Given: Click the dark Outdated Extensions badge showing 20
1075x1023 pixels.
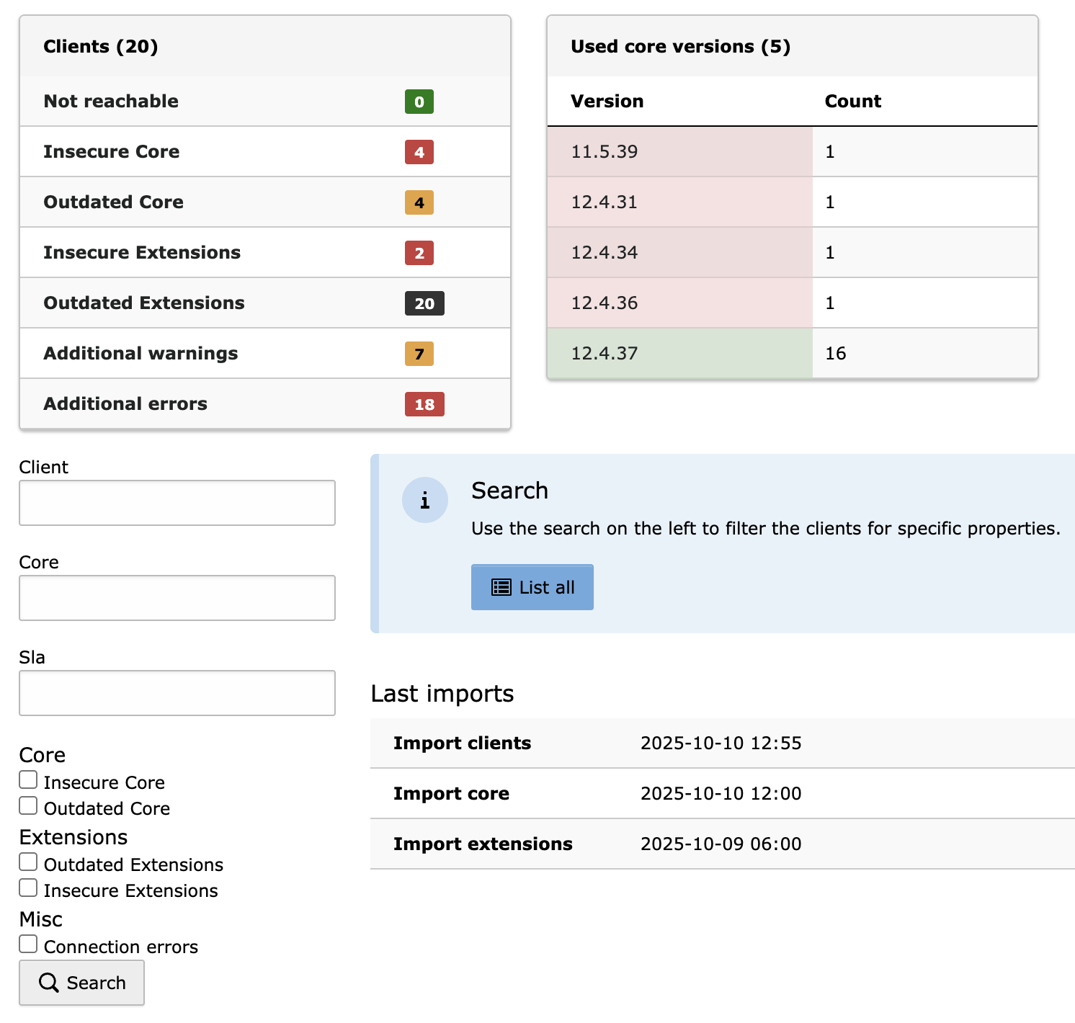Looking at the screenshot, I should [x=424, y=303].
